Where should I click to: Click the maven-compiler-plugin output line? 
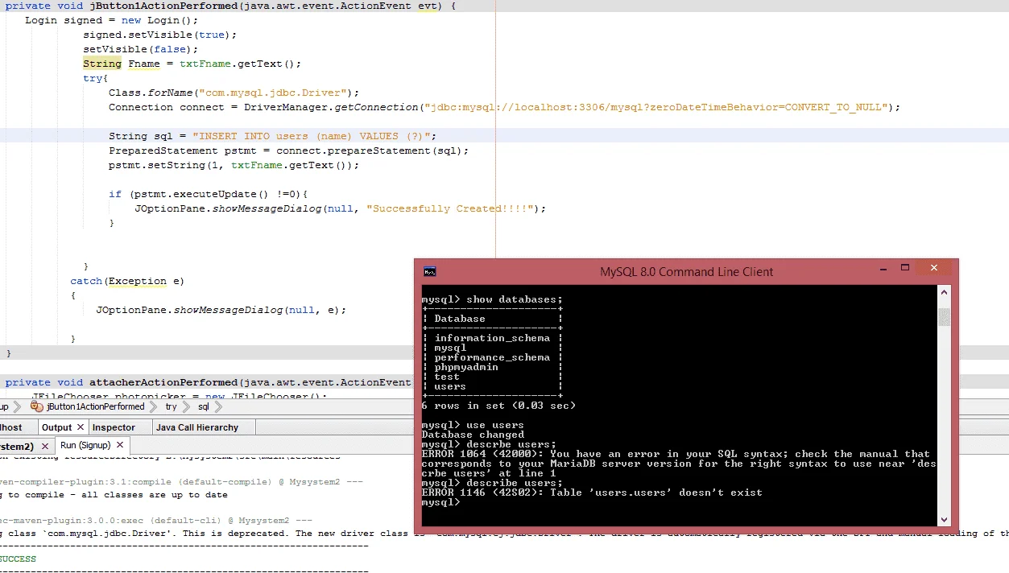(x=181, y=482)
